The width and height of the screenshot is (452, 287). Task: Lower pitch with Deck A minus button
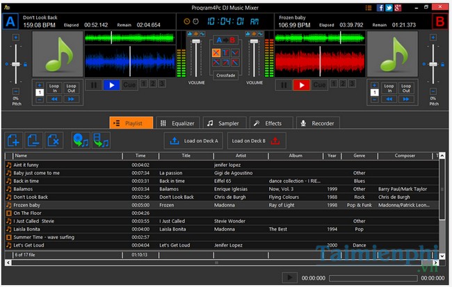[x=16, y=91]
